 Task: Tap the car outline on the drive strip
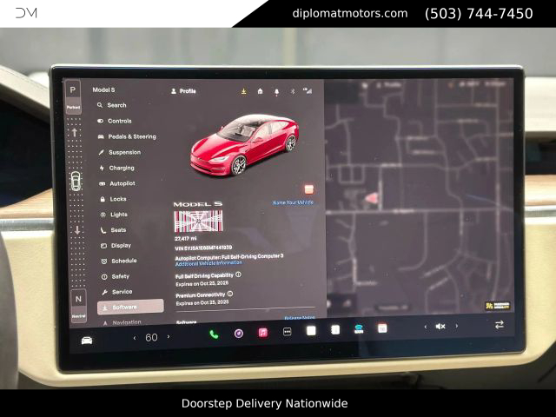click(76, 182)
